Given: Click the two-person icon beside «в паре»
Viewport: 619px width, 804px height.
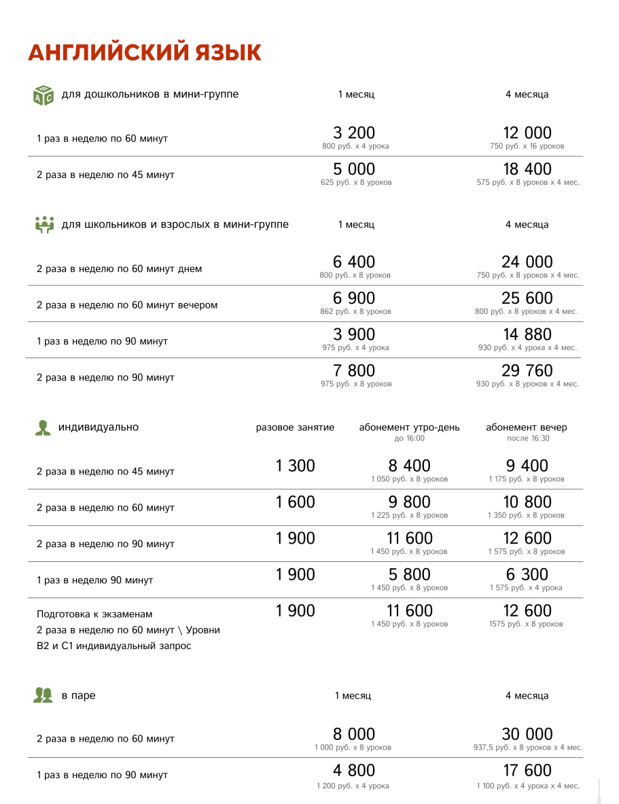Looking at the screenshot, I should (43, 695).
